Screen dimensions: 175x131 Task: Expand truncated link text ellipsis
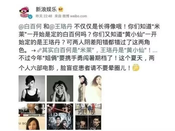pyautogui.click(x=155, y=51)
